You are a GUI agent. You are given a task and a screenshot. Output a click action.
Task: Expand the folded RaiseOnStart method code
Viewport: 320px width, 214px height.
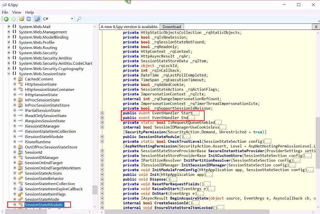(102, 189)
